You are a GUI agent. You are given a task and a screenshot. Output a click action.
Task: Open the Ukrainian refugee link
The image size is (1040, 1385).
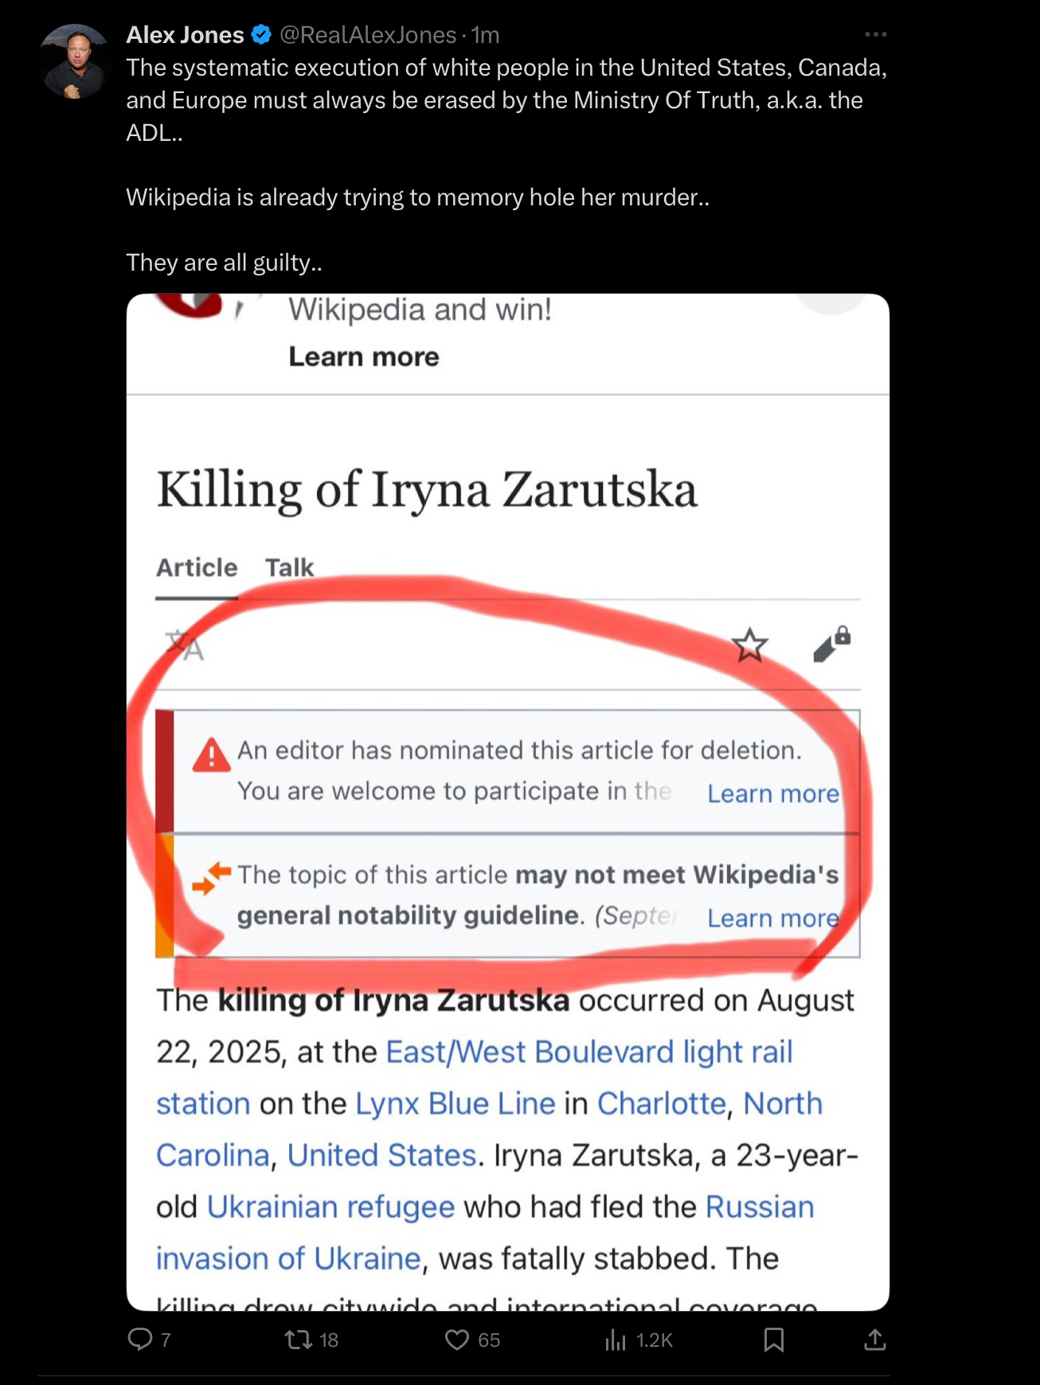[330, 1207]
